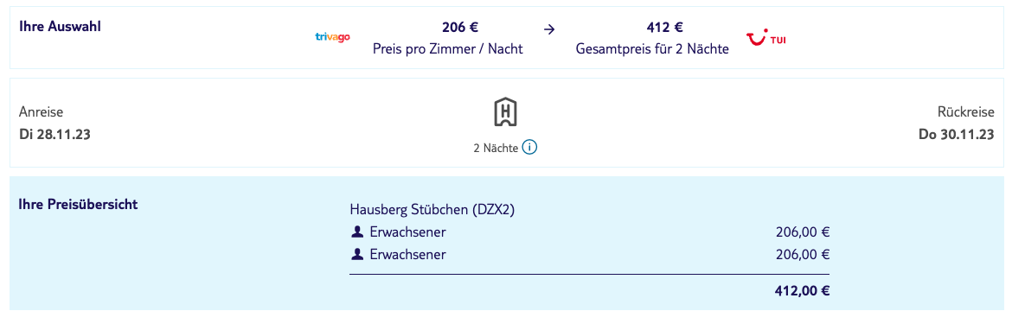This screenshot has height=311, width=1012.
Task: Click the arrow between the two prices
Action: point(548,29)
